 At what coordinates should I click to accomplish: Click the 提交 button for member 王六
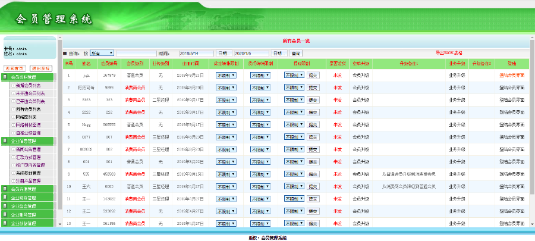(313, 186)
